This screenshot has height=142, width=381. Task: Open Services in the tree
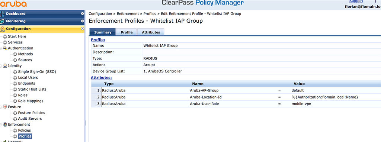(15, 42)
